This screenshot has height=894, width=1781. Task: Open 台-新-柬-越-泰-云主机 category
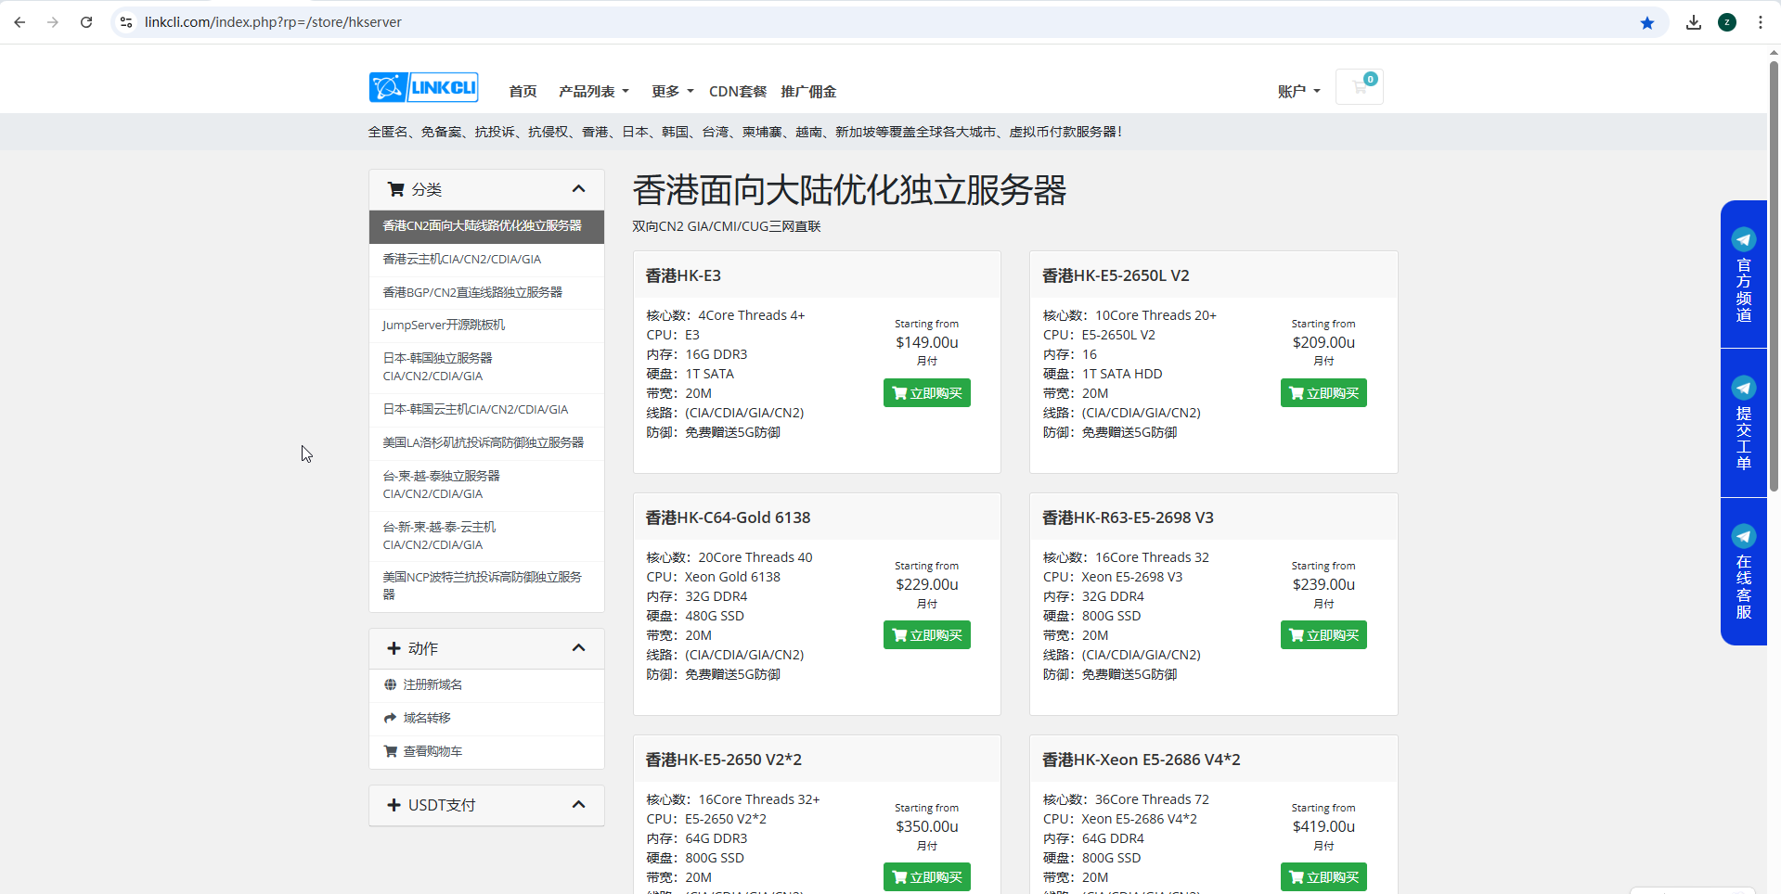(x=486, y=536)
